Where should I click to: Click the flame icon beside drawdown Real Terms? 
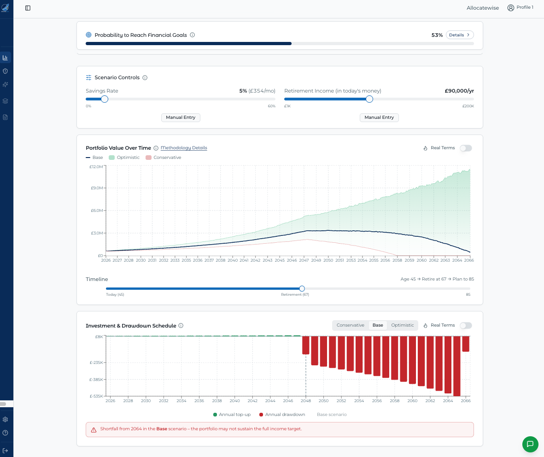pos(425,326)
